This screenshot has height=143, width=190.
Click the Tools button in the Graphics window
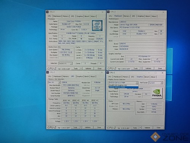click(x=135, y=128)
